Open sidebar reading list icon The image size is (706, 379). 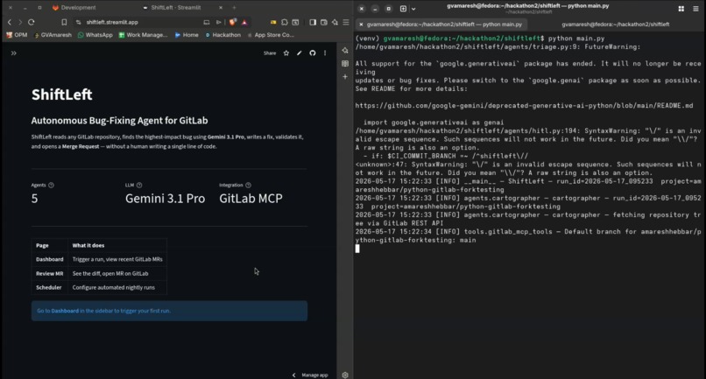pyautogui.click(x=345, y=64)
